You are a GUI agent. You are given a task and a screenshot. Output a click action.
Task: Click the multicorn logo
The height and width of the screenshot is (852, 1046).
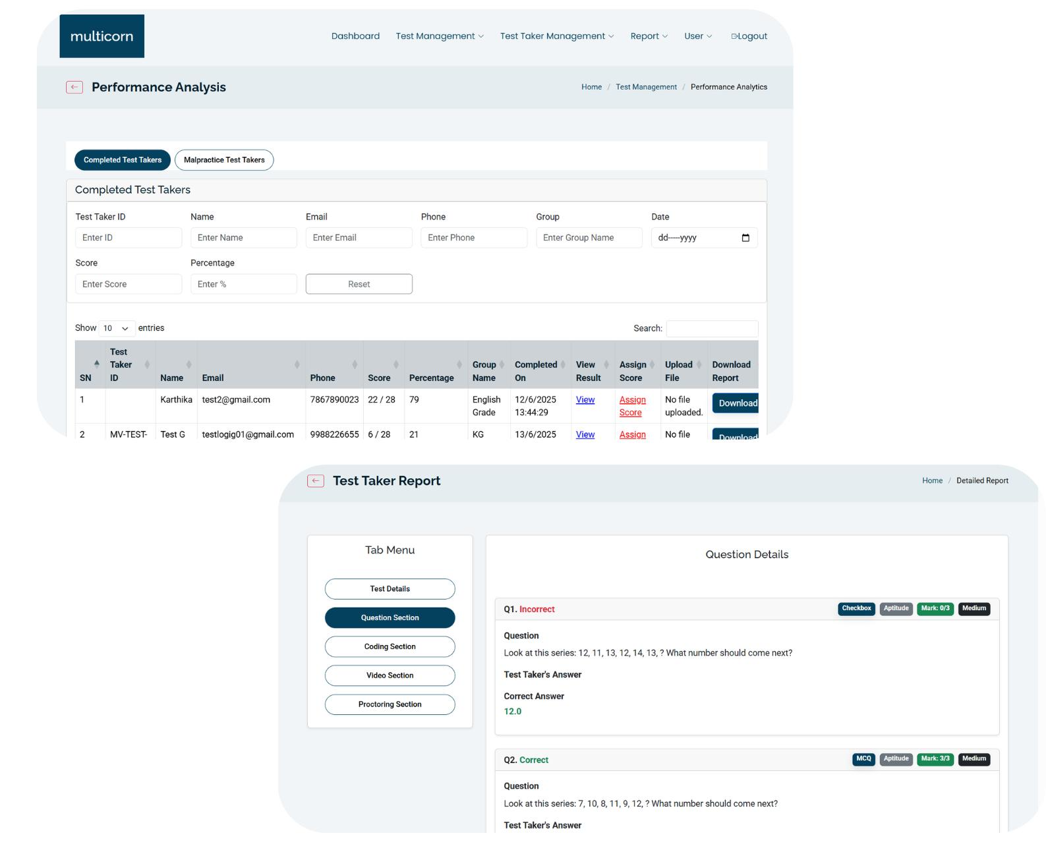102,36
